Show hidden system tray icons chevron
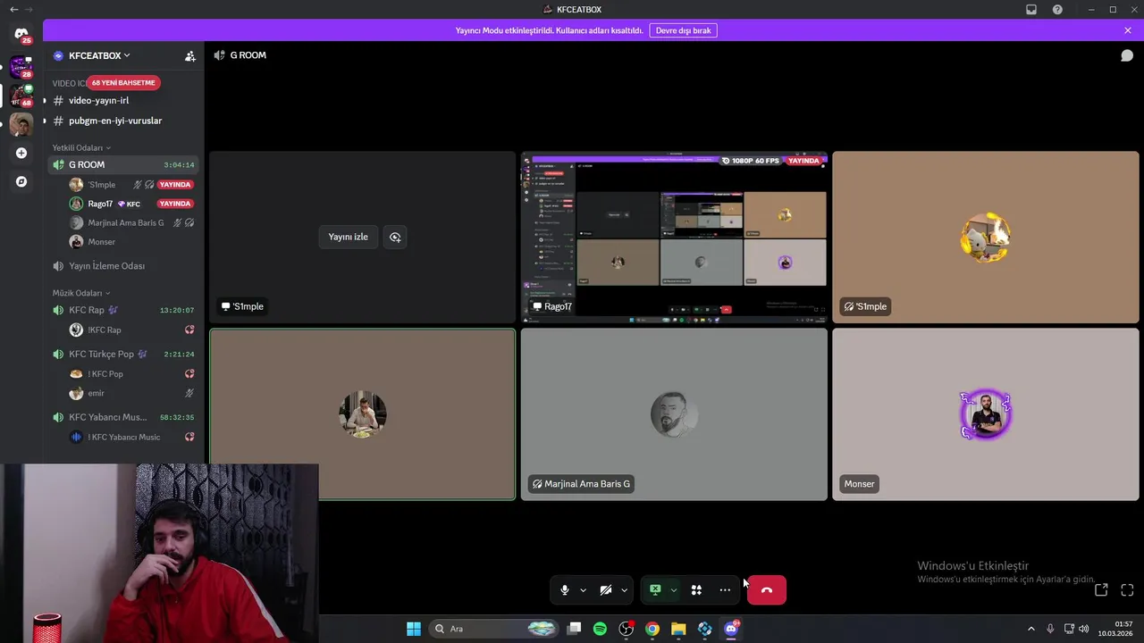Image resolution: width=1144 pixels, height=643 pixels. (1030, 629)
